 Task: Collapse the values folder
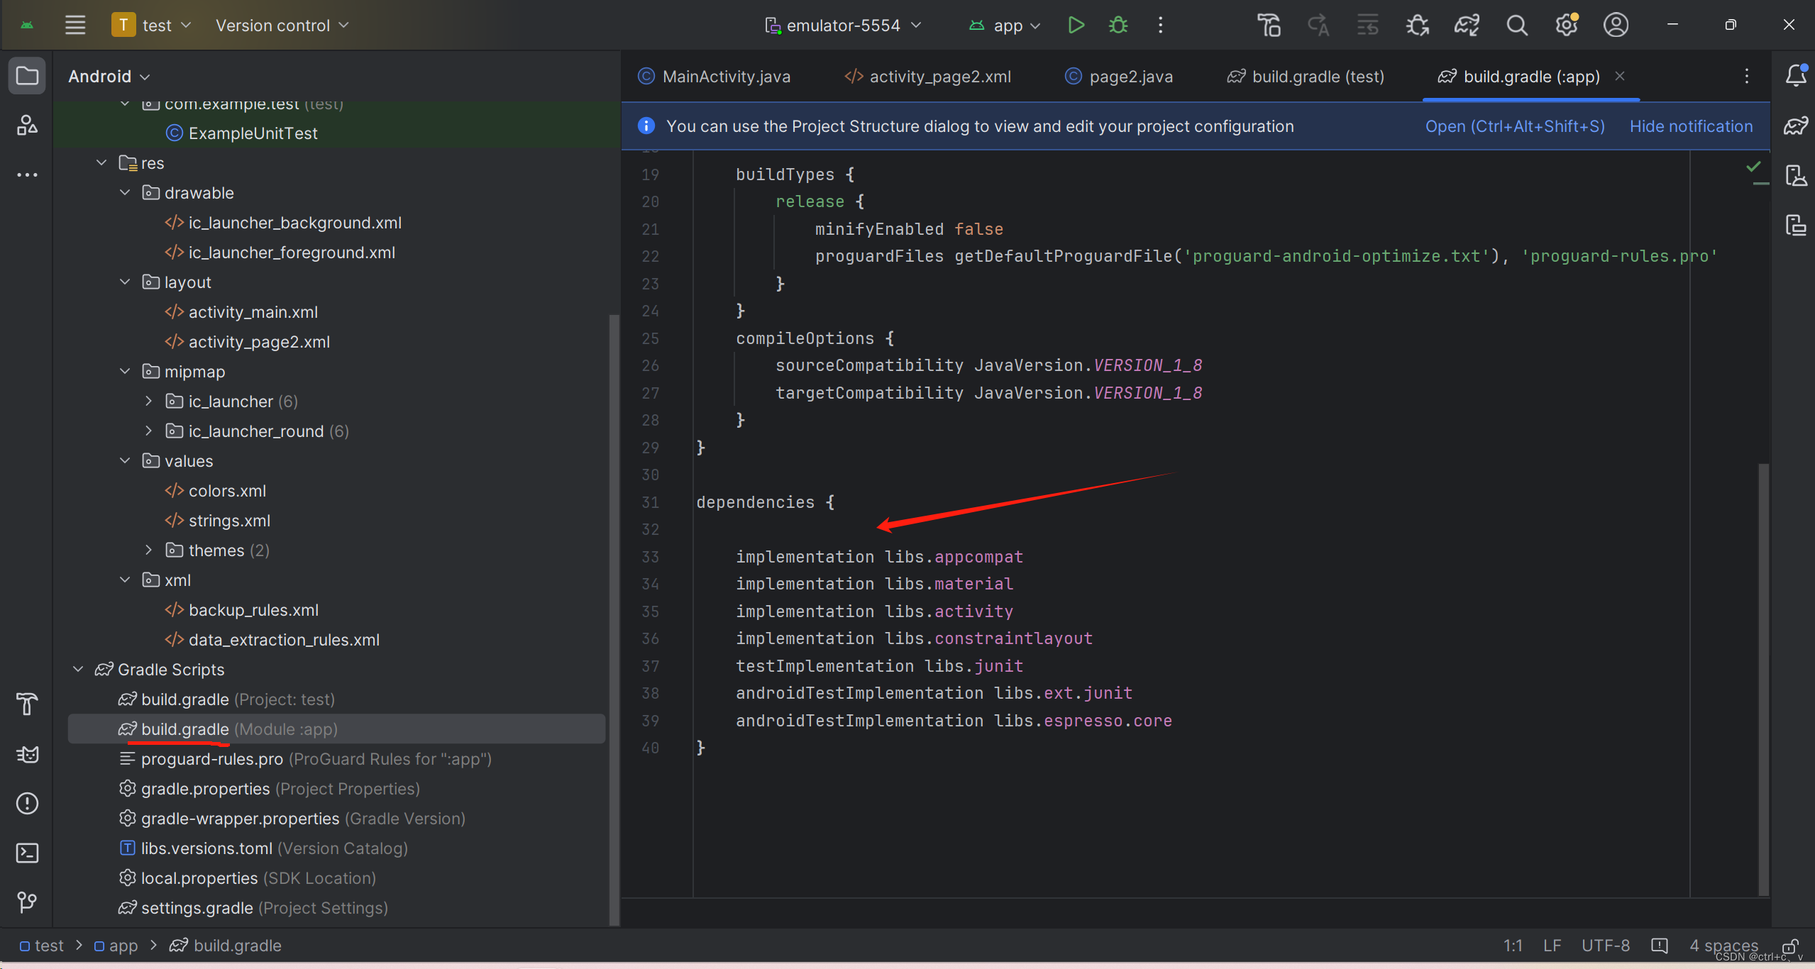(x=125, y=460)
